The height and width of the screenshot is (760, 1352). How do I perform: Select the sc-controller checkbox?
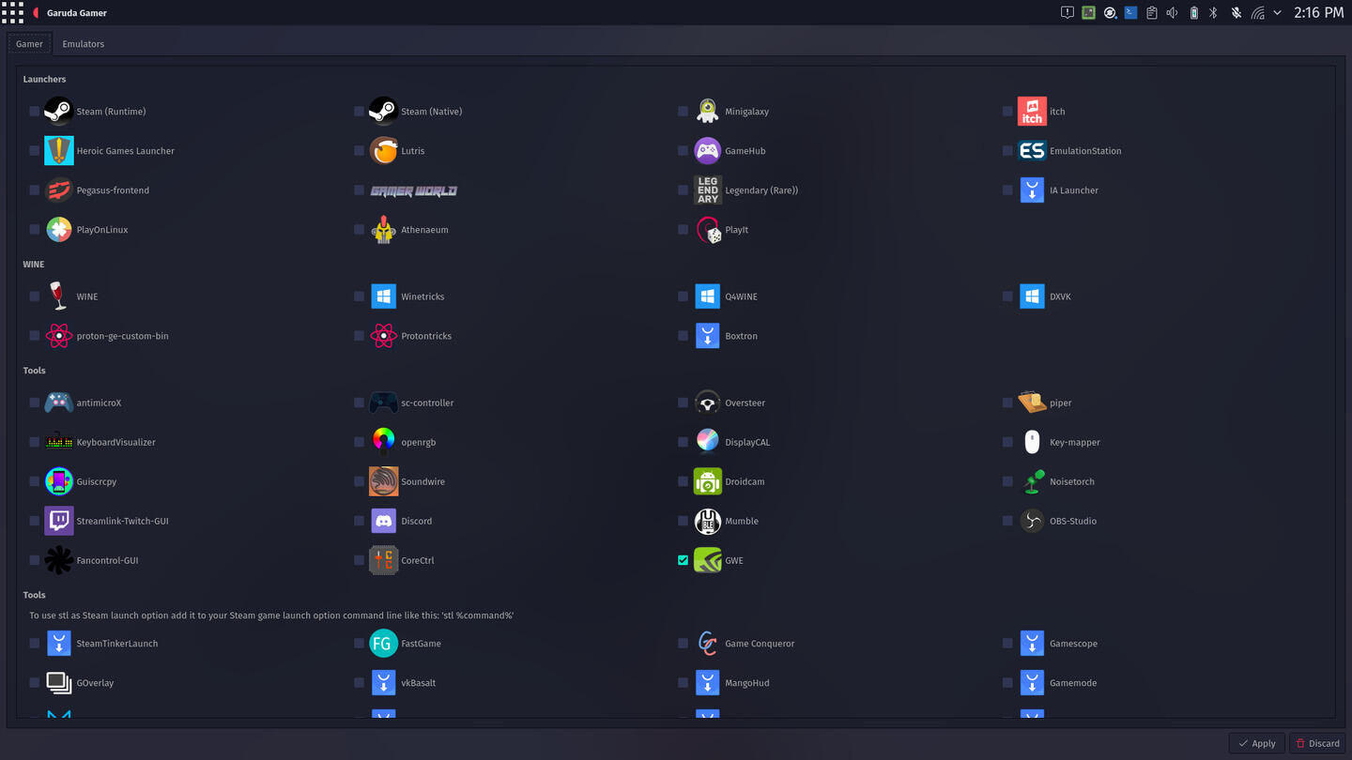[359, 403]
